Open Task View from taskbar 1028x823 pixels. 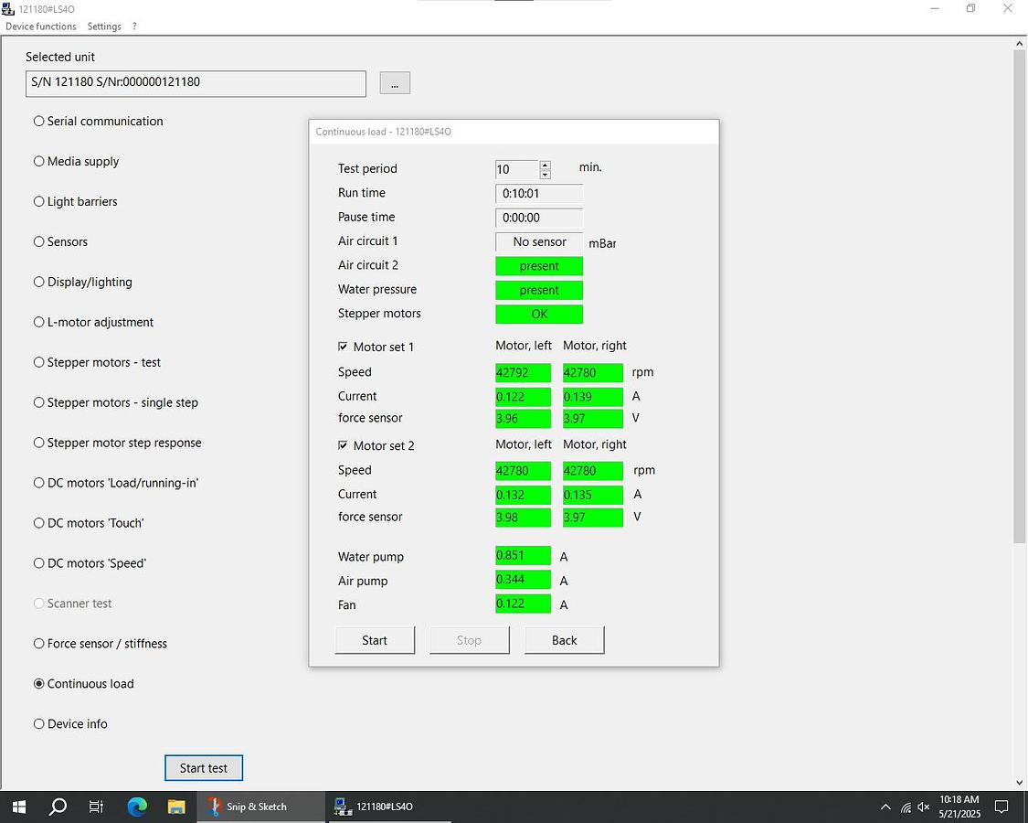[97, 807]
